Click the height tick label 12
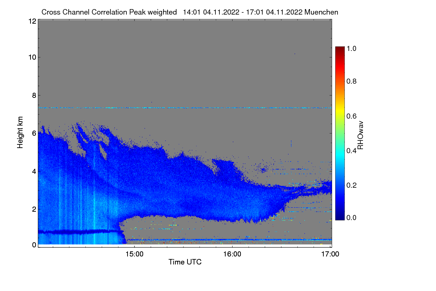 pos(32,21)
